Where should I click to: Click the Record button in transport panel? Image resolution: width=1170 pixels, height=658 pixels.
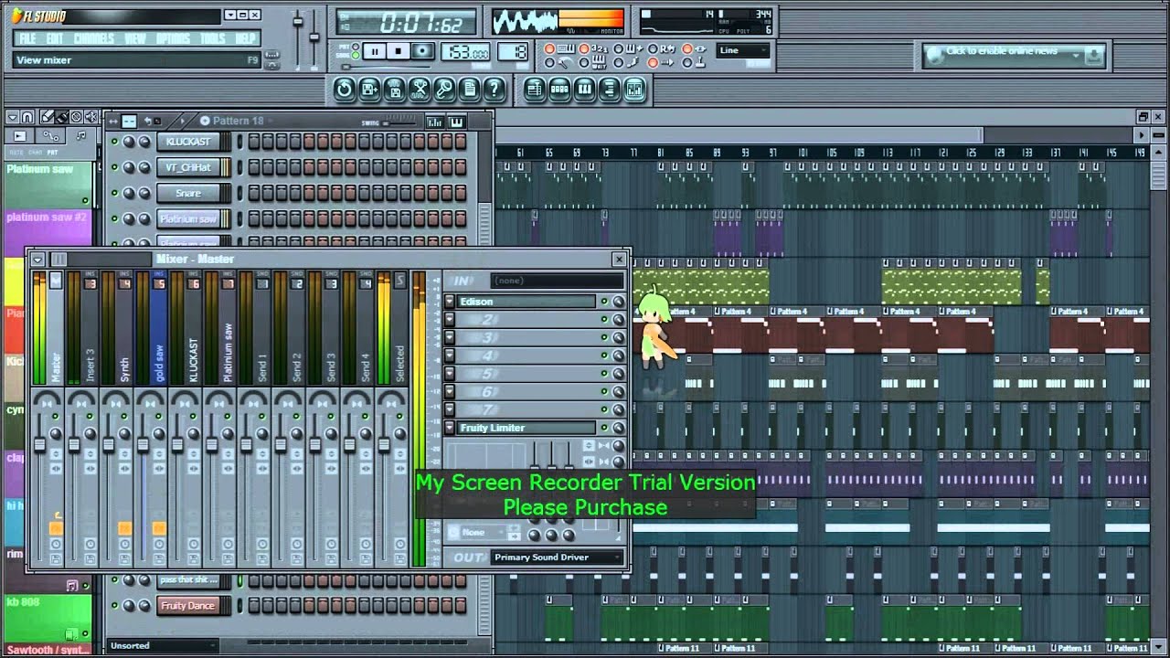click(x=422, y=51)
